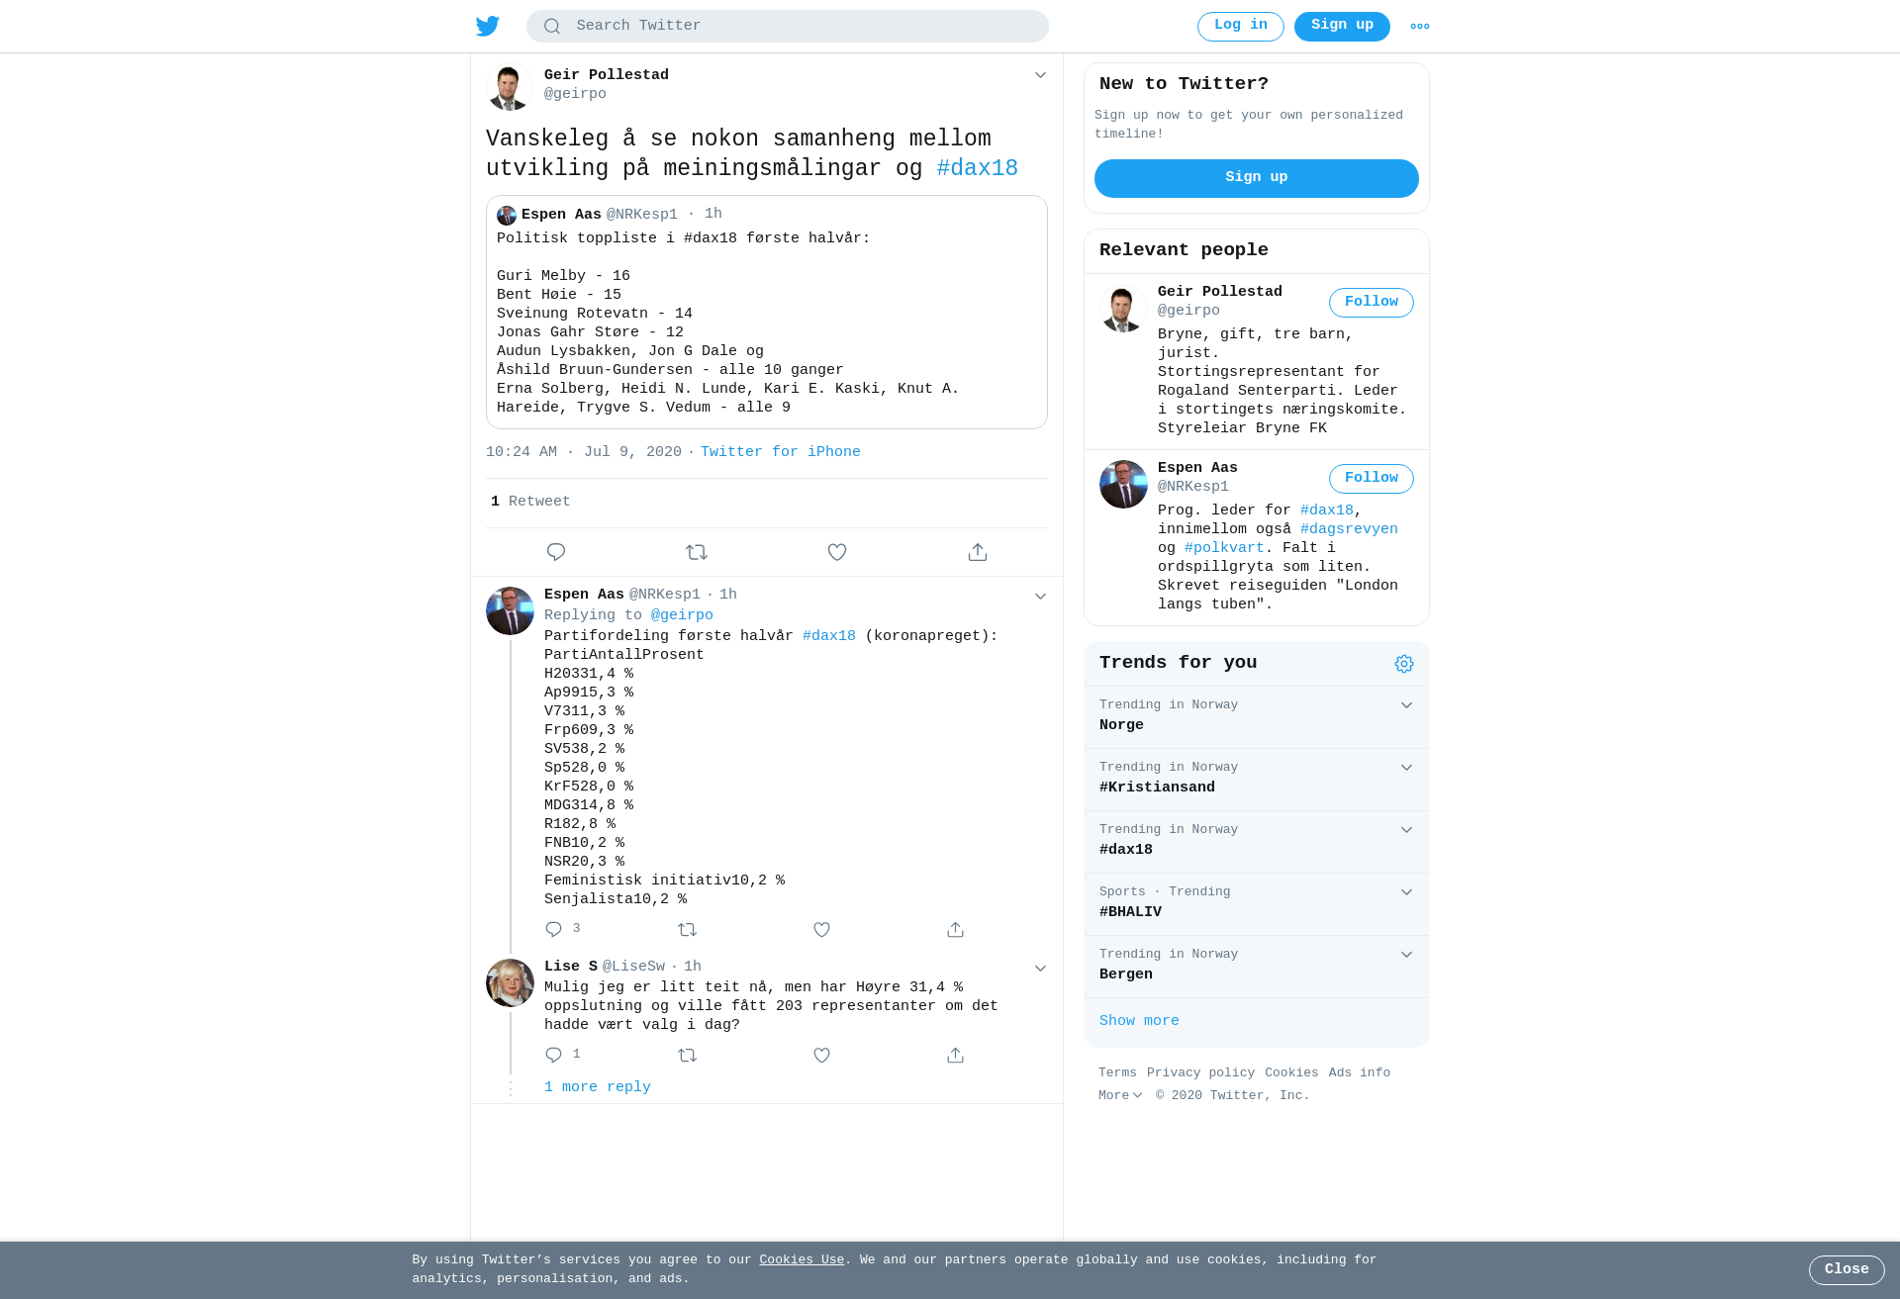This screenshot has width=1900, height=1299.
Task: Click the Log in button
Action: pyautogui.click(x=1241, y=27)
